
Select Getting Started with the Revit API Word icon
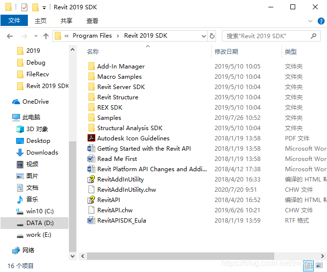91,148
